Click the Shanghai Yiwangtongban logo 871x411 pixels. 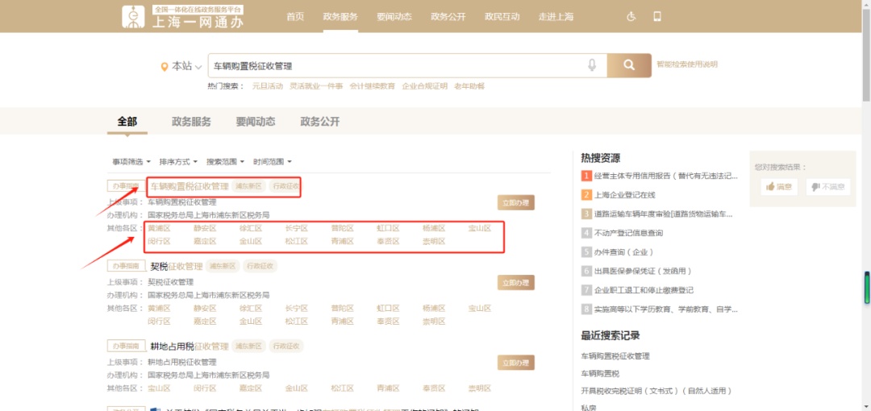(183, 16)
